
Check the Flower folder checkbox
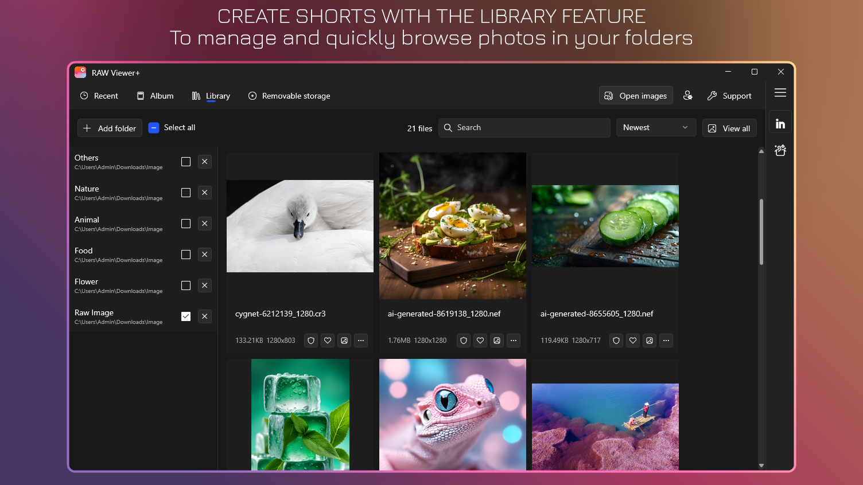pos(186,285)
